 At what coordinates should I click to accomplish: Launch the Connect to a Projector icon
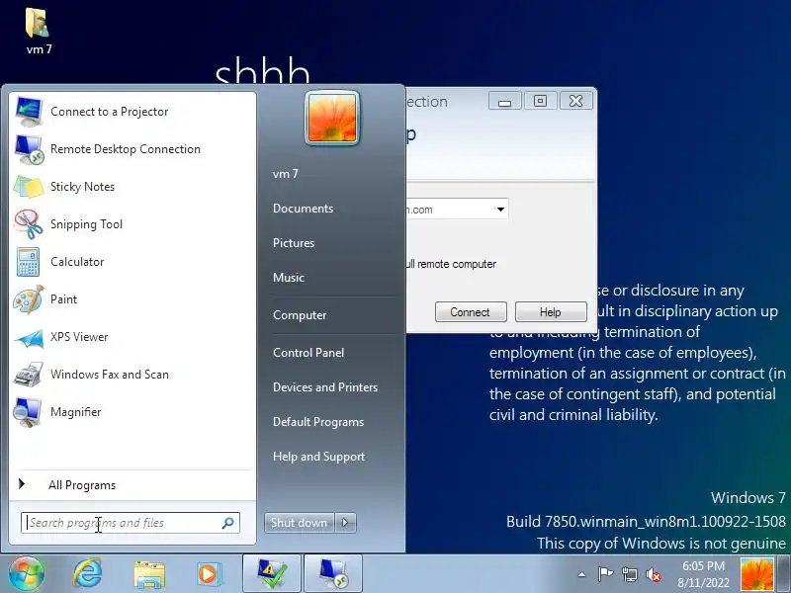tap(29, 112)
